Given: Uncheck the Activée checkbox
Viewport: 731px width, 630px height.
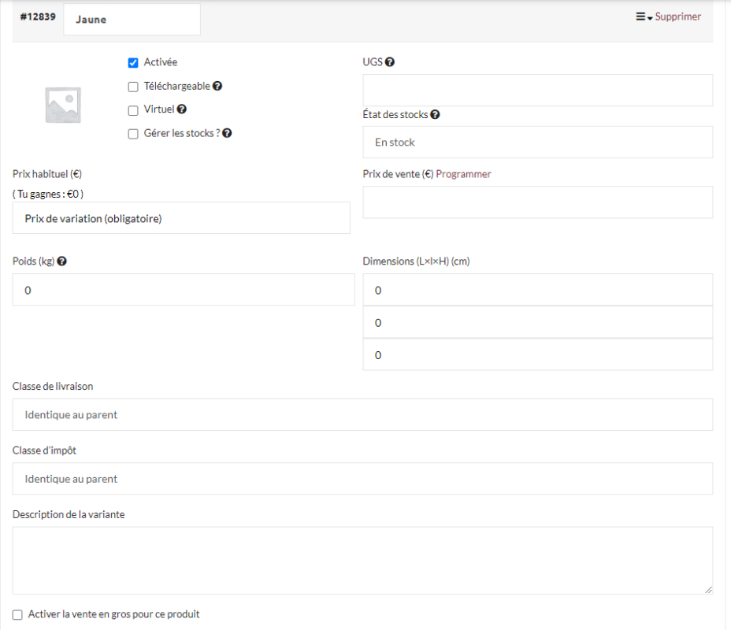Looking at the screenshot, I should (x=133, y=63).
